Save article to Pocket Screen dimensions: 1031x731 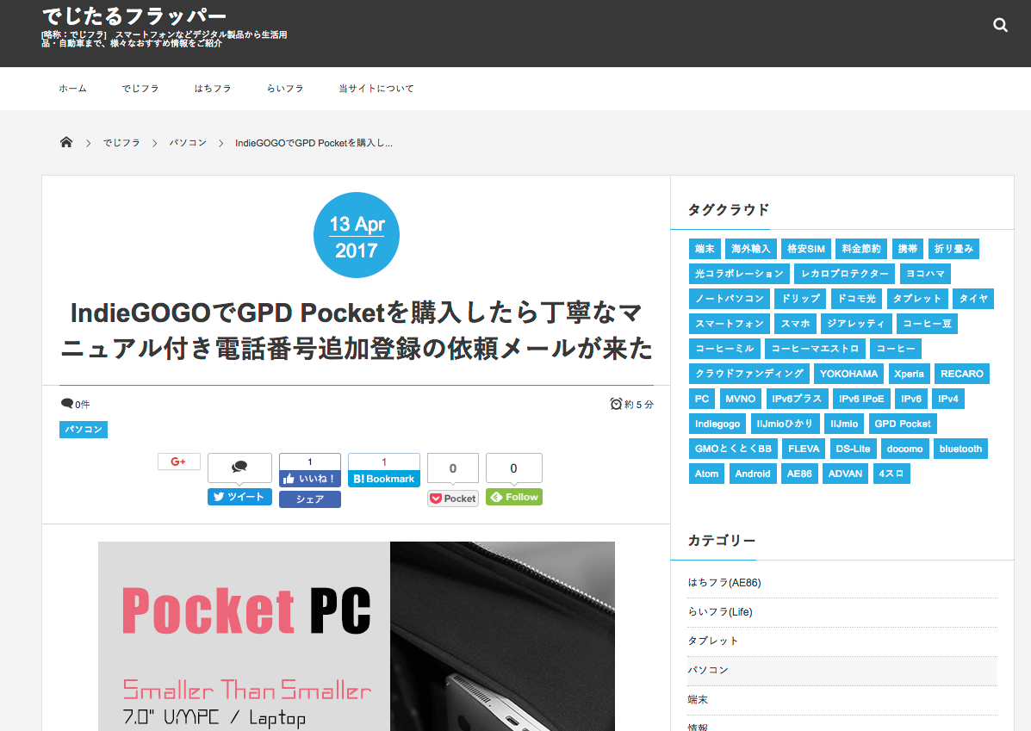(x=453, y=499)
